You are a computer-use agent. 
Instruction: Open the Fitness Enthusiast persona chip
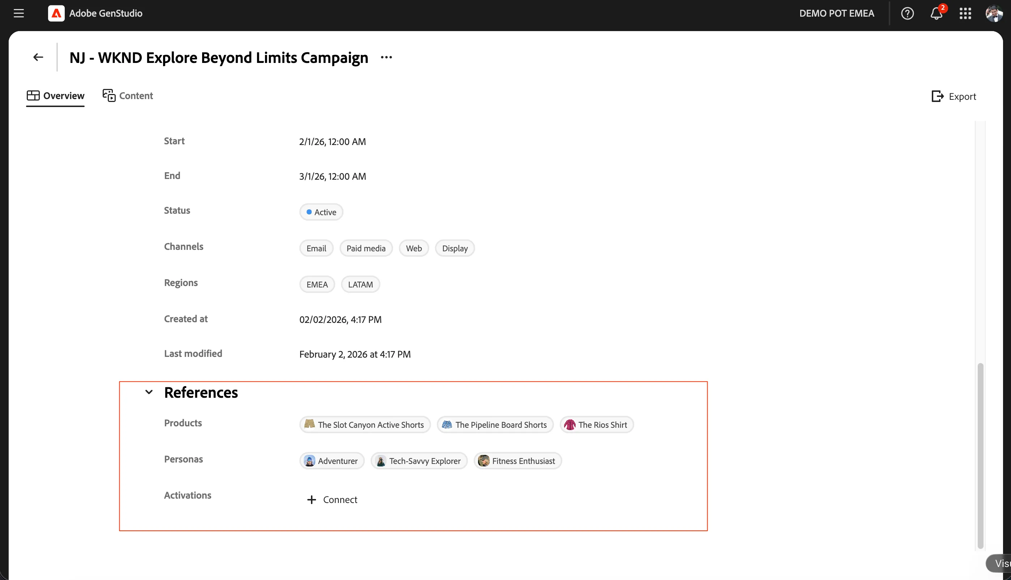coord(518,461)
